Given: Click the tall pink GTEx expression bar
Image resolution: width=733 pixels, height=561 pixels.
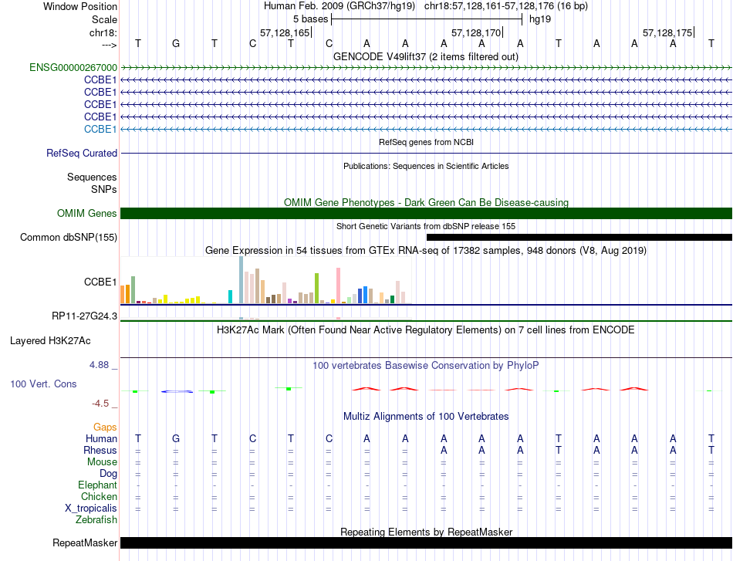Looking at the screenshot, I should coord(339,286).
